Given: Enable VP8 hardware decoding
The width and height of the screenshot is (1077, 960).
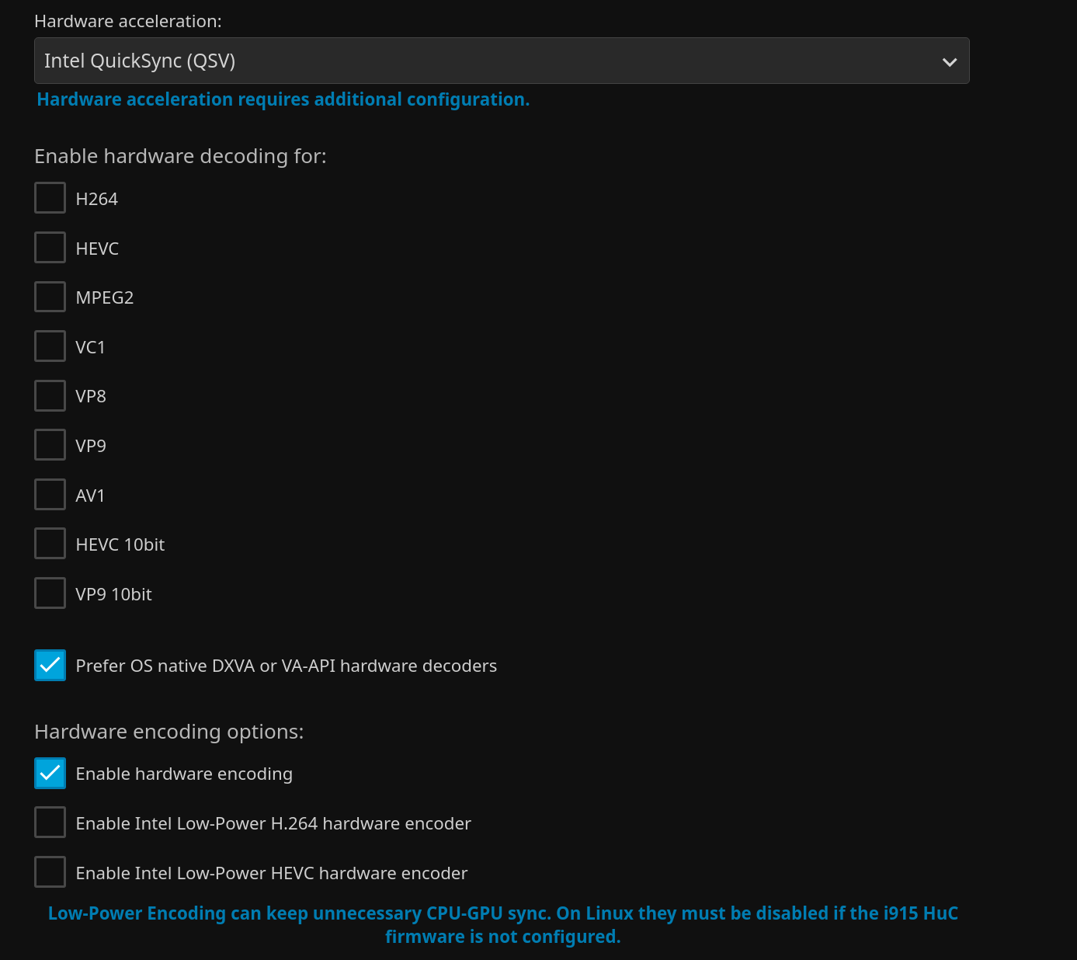Looking at the screenshot, I should pos(50,395).
